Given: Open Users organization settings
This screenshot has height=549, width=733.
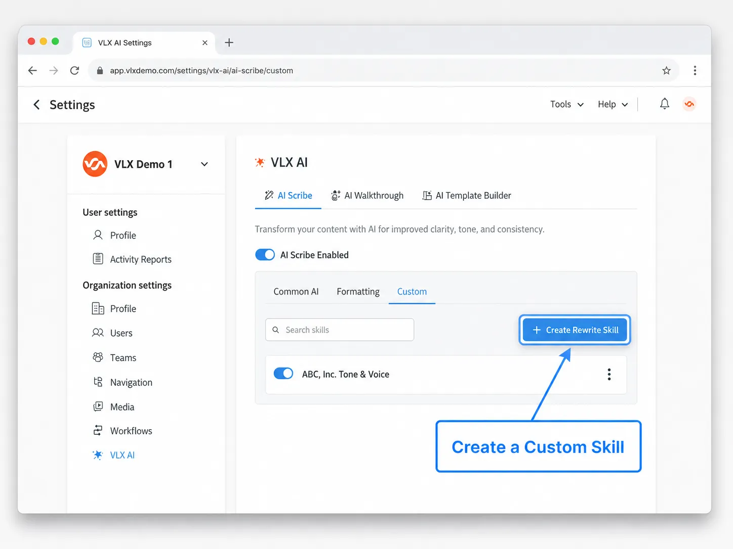Looking at the screenshot, I should point(121,333).
